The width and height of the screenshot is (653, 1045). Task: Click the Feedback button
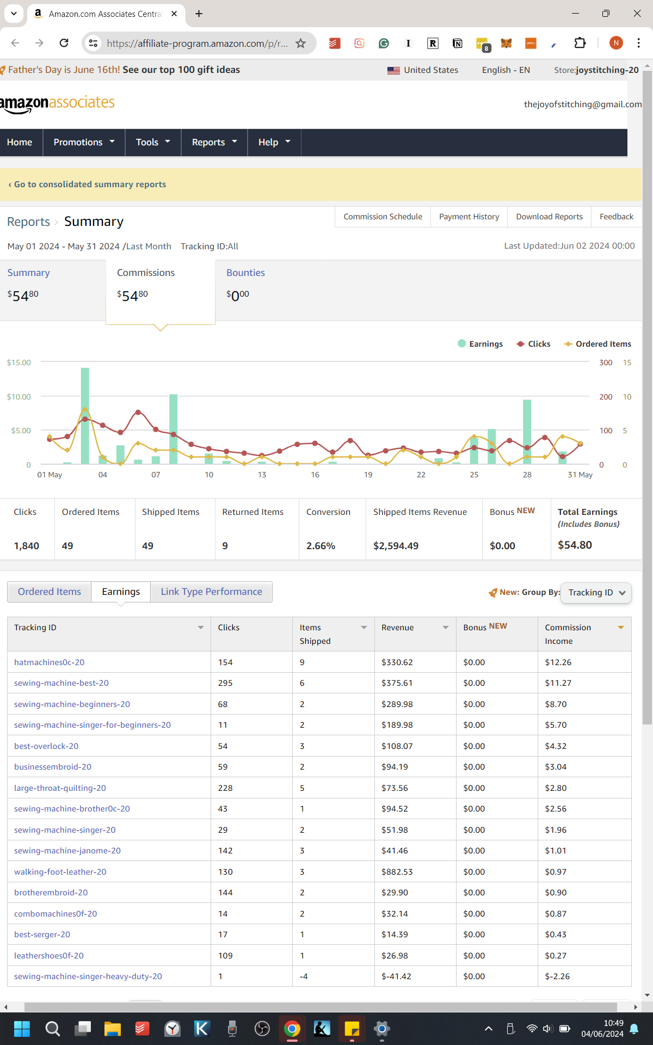(617, 217)
